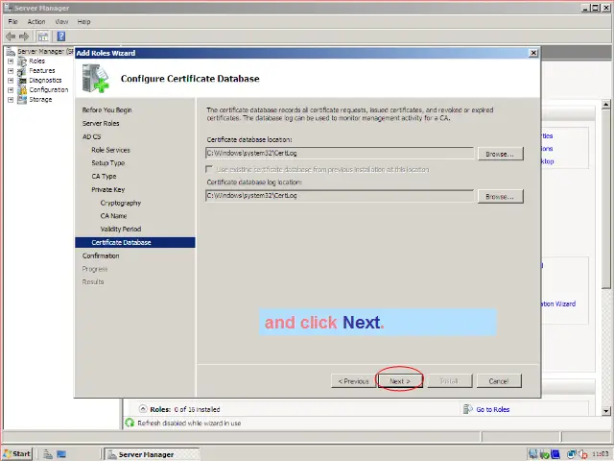Click the disabled Install button

(x=450, y=381)
